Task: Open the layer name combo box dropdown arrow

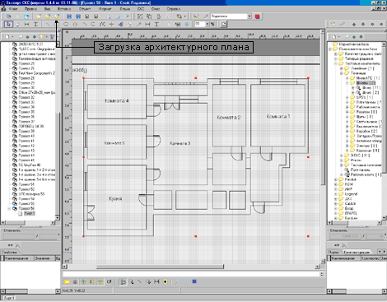Action: [249, 16]
